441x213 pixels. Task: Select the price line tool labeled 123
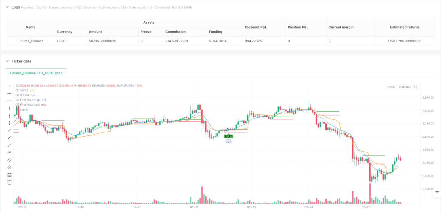(x=9, y=152)
